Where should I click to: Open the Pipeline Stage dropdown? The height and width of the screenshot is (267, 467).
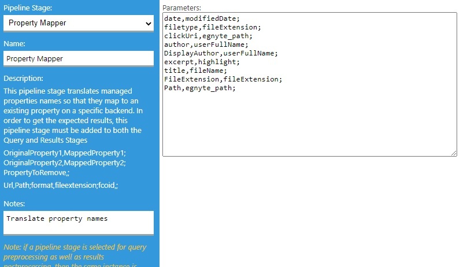pyautogui.click(x=79, y=23)
